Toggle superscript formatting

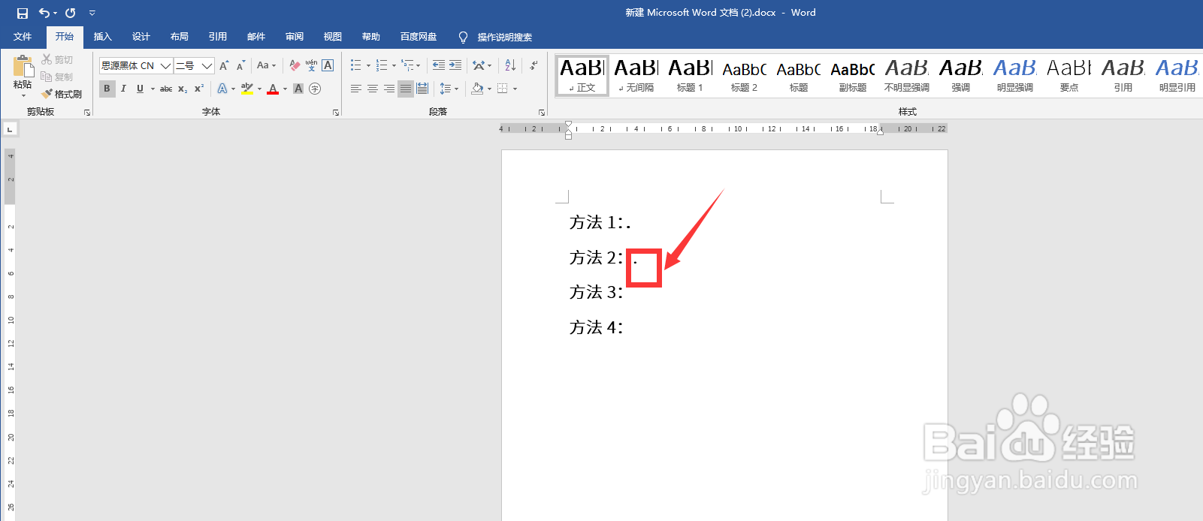[199, 89]
